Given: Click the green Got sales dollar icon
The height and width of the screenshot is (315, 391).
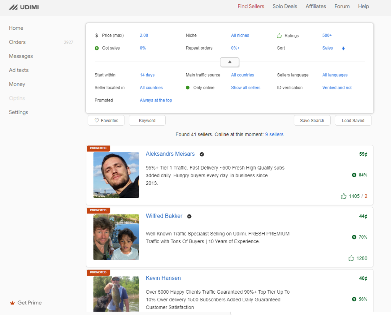Looking at the screenshot, I should point(97,48).
